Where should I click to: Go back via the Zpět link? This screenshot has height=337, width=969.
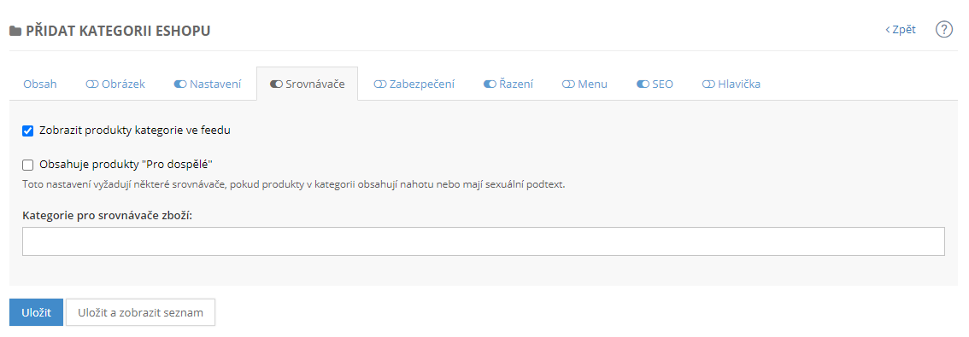(x=901, y=30)
